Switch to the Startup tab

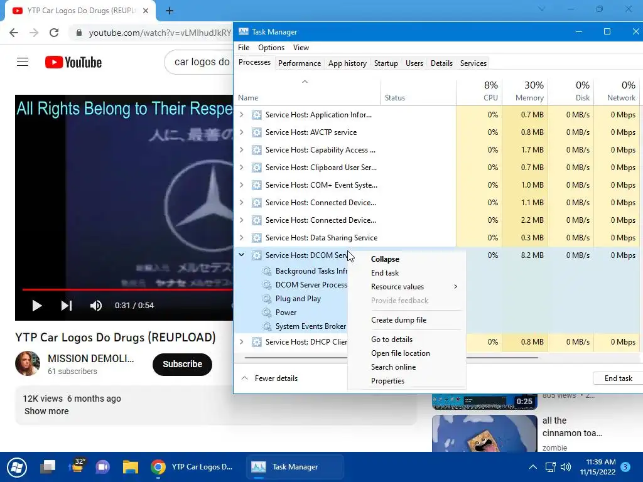click(386, 63)
